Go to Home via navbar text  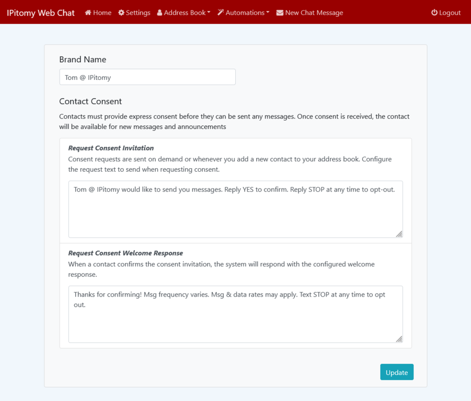tap(102, 13)
